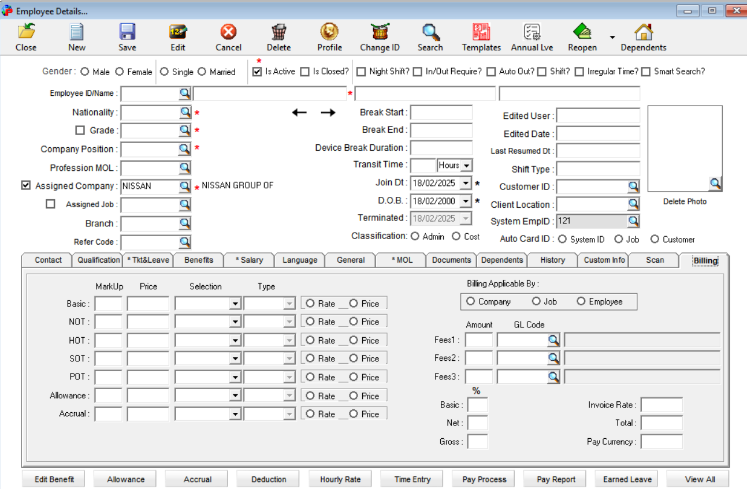
Task: Click the Pay Process button
Action: (484, 479)
